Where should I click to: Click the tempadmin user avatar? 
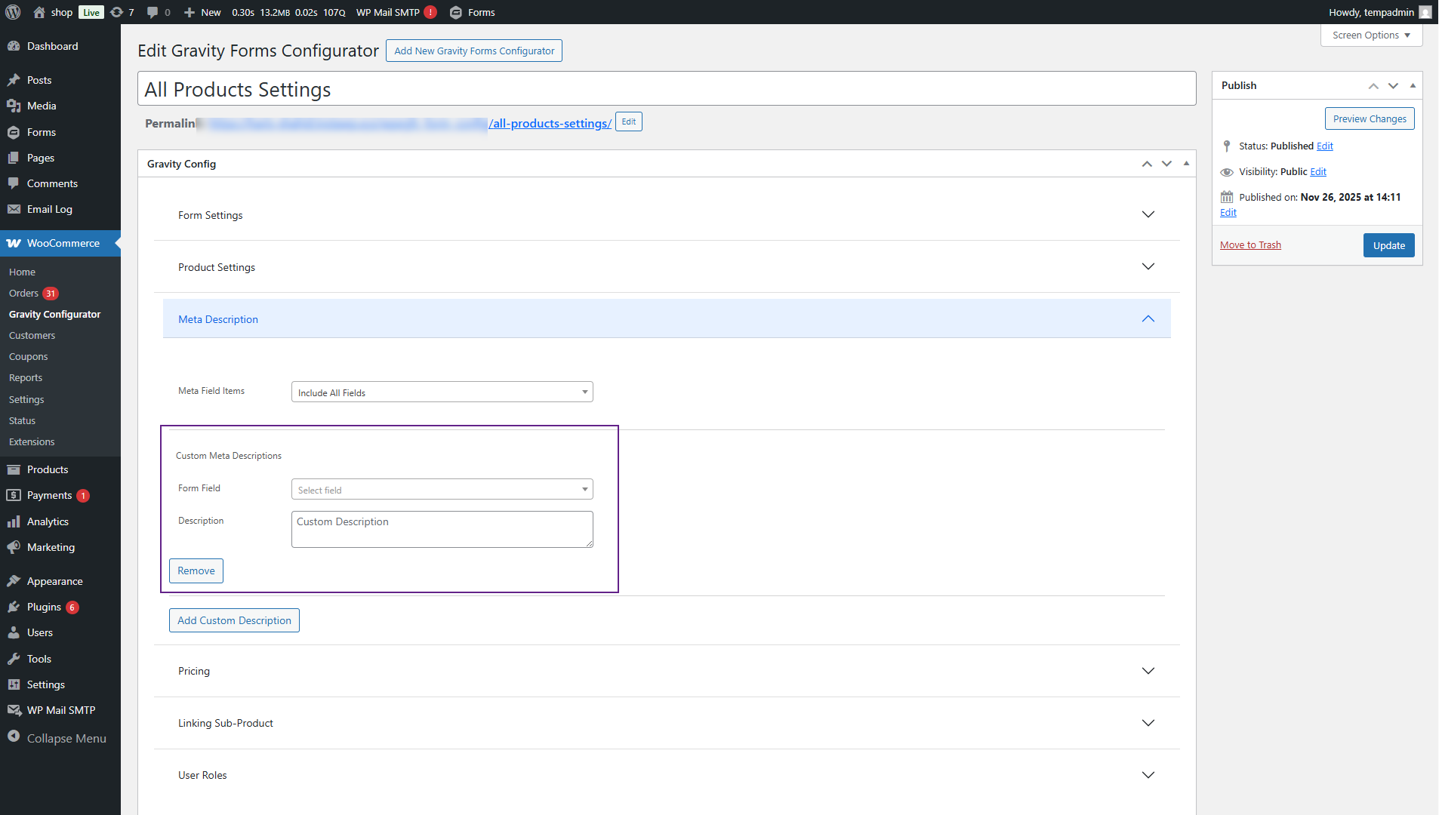[1425, 12]
